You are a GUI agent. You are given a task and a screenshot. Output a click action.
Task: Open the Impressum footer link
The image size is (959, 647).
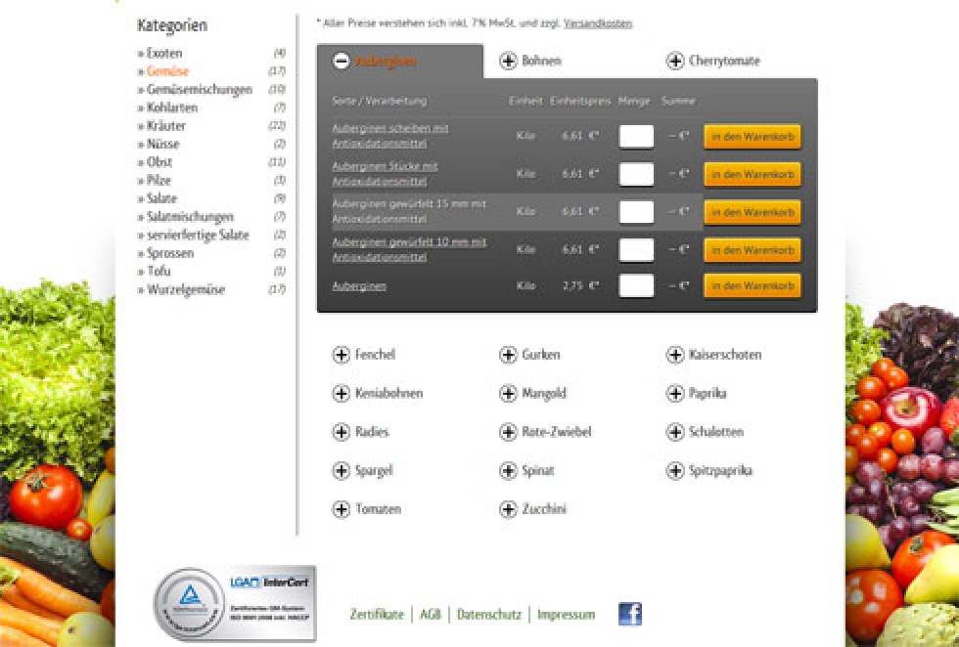pyautogui.click(x=566, y=615)
